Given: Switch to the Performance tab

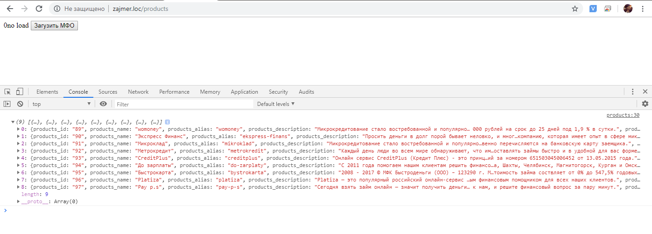Looking at the screenshot, I should click(174, 91).
